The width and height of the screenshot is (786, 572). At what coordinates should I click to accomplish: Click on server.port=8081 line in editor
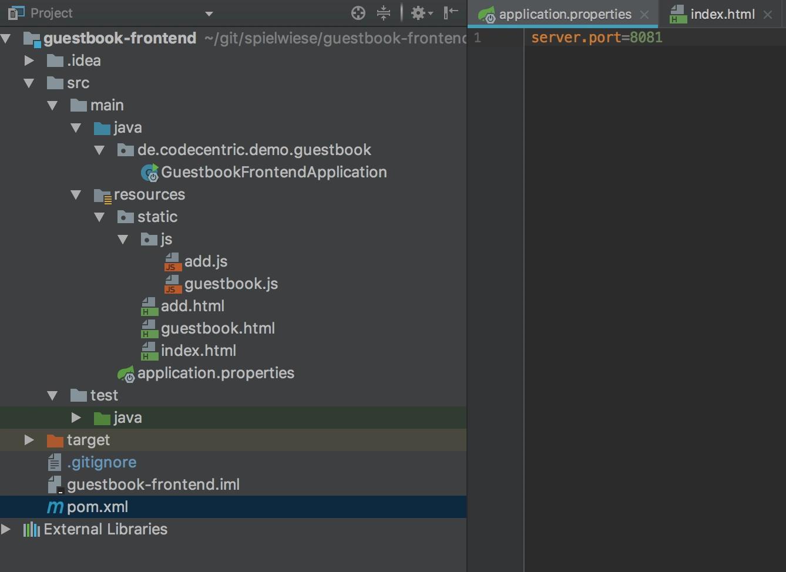pos(596,38)
